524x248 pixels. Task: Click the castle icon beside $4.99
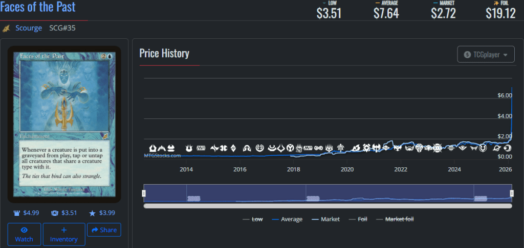click(17, 213)
